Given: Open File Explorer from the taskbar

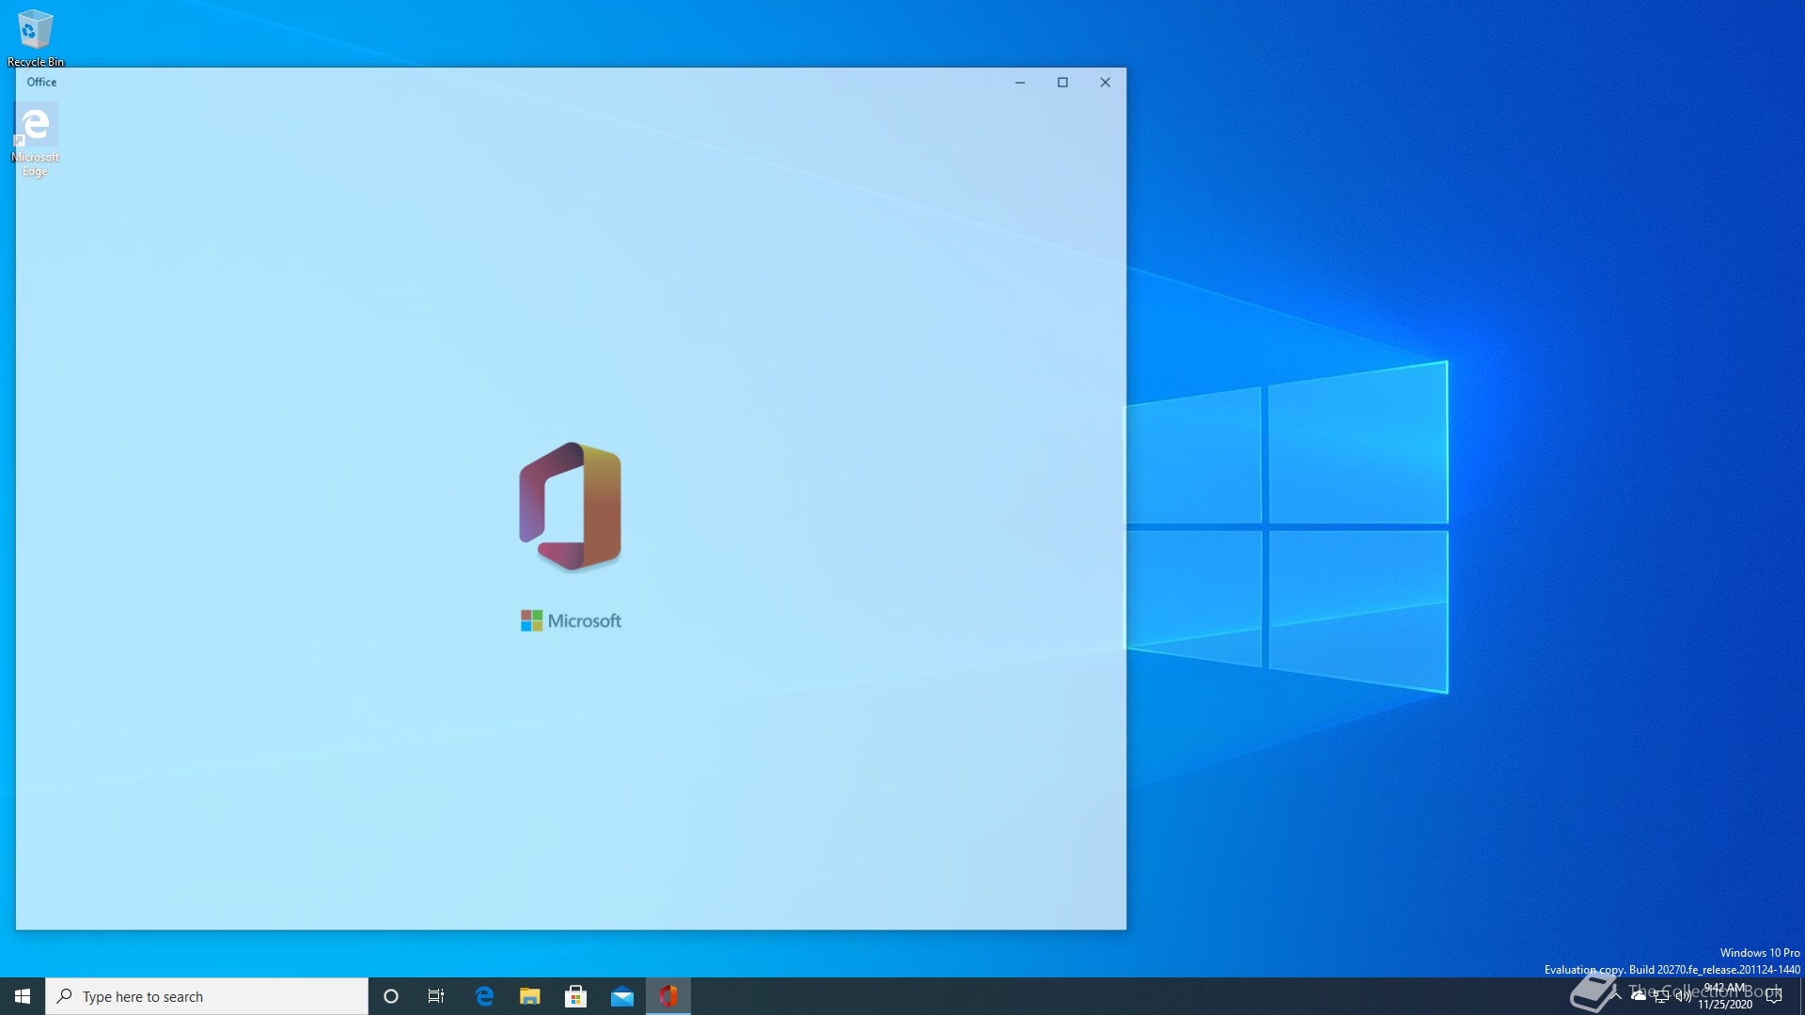Looking at the screenshot, I should (530, 996).
